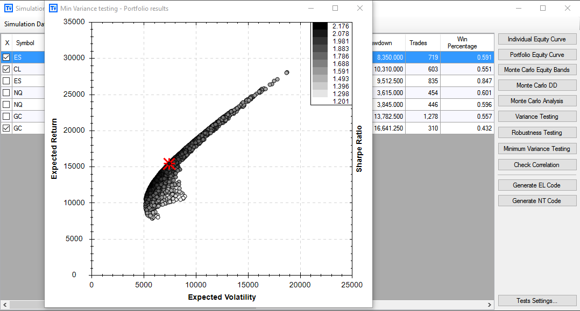Viewport: 580px width, 311px height.
Task: Click the drawdown value 3,615.000
Action: tap(389, 93)
